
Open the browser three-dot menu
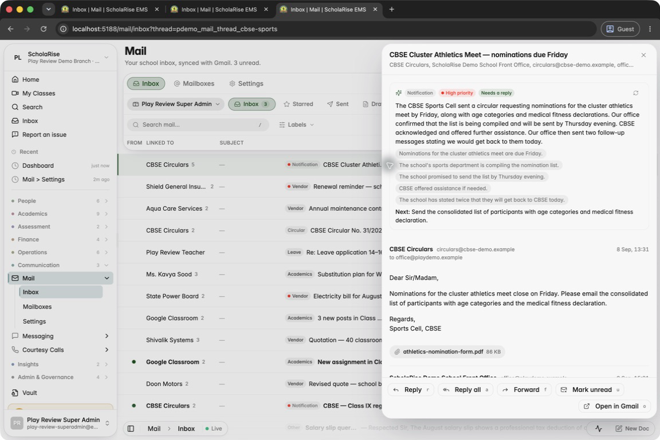point(650,29)
